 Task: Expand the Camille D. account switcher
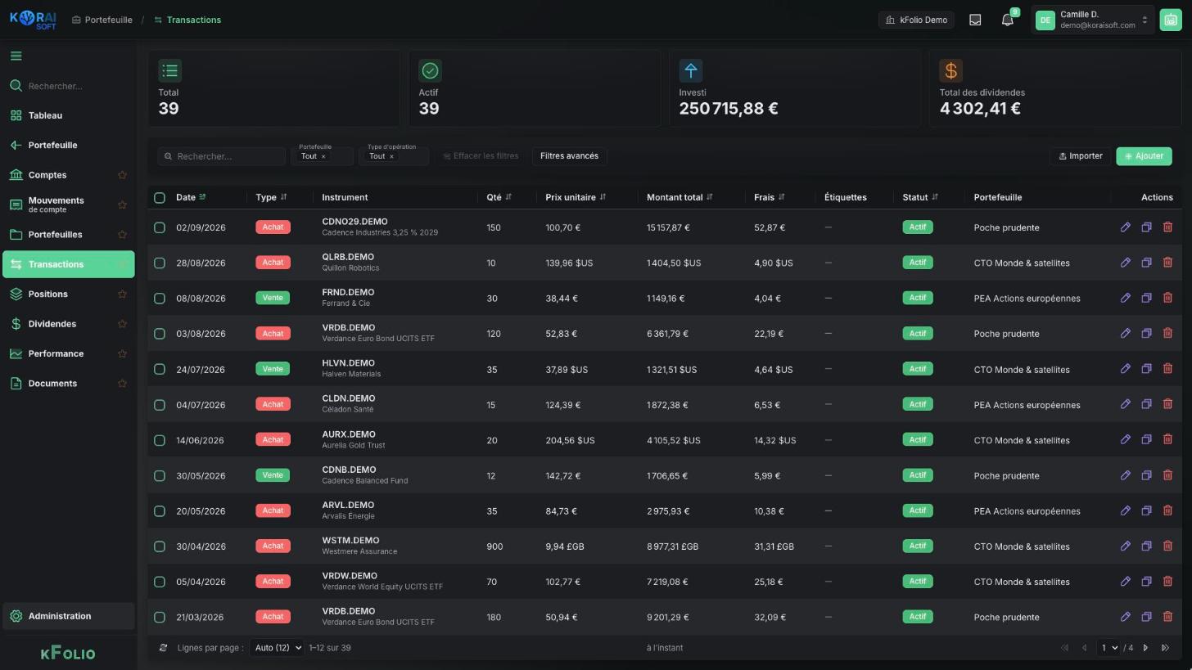click(1092, 20)
